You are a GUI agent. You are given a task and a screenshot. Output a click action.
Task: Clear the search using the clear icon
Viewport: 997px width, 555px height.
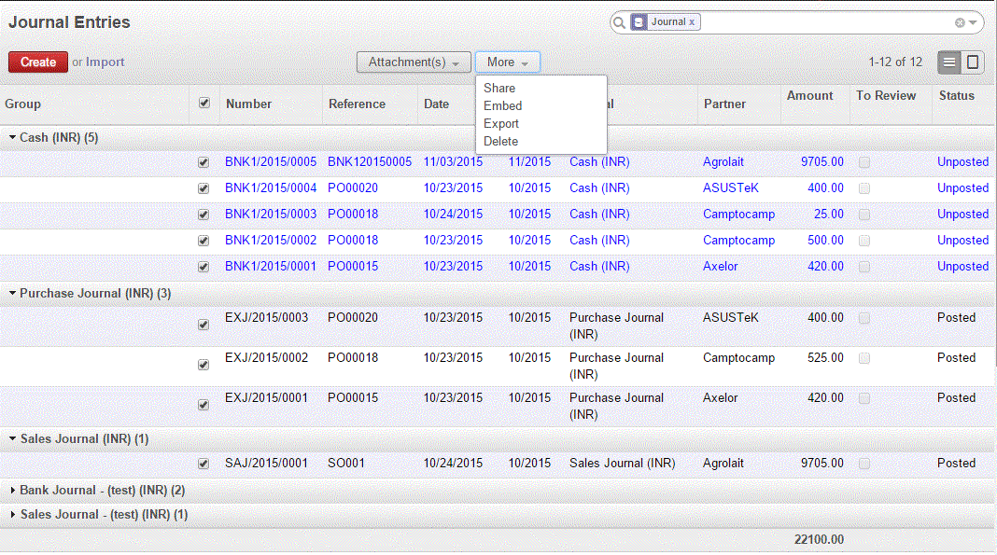[958, 21]
